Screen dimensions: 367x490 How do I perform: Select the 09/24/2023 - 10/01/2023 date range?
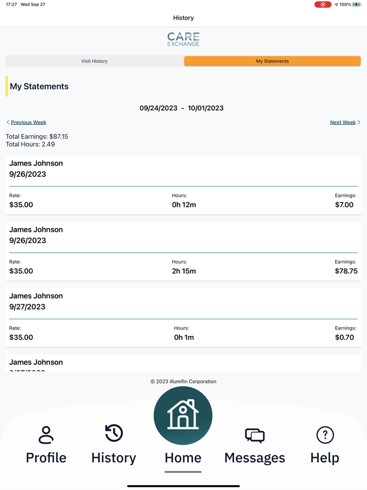click(x=181, y=108)
